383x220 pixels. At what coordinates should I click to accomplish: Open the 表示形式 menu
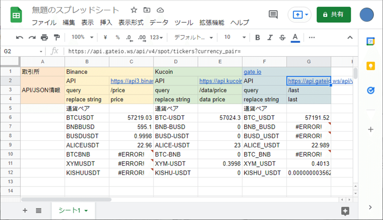[131, 23]
